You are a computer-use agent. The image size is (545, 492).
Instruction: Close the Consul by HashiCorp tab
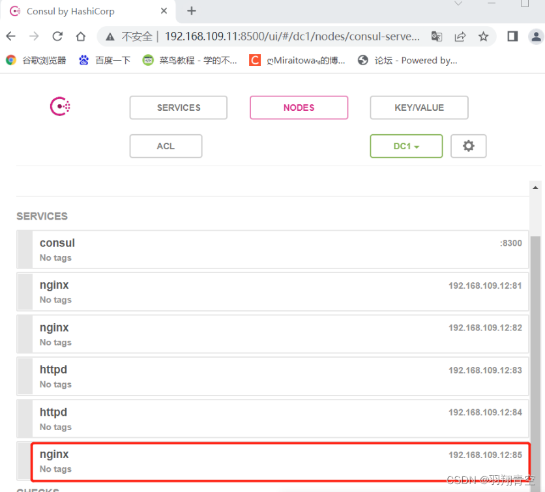164,11
